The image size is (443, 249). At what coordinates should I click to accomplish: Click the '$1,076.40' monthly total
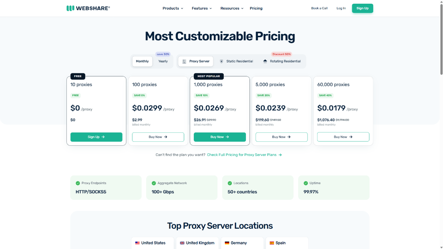point(326,120)
